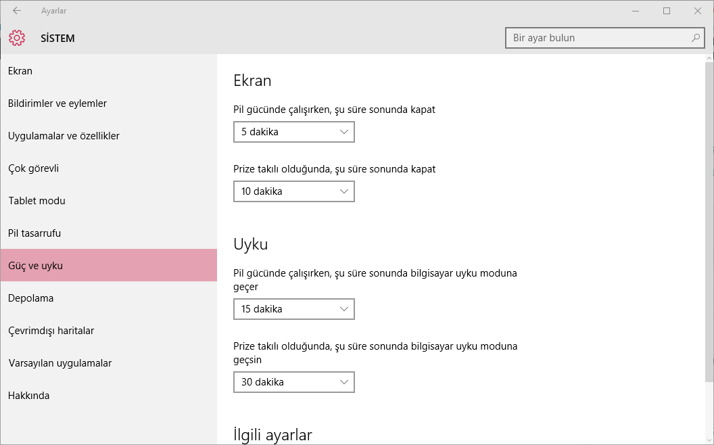
Task: Click the back arrow in the title bar
Action: pos(16,10)
